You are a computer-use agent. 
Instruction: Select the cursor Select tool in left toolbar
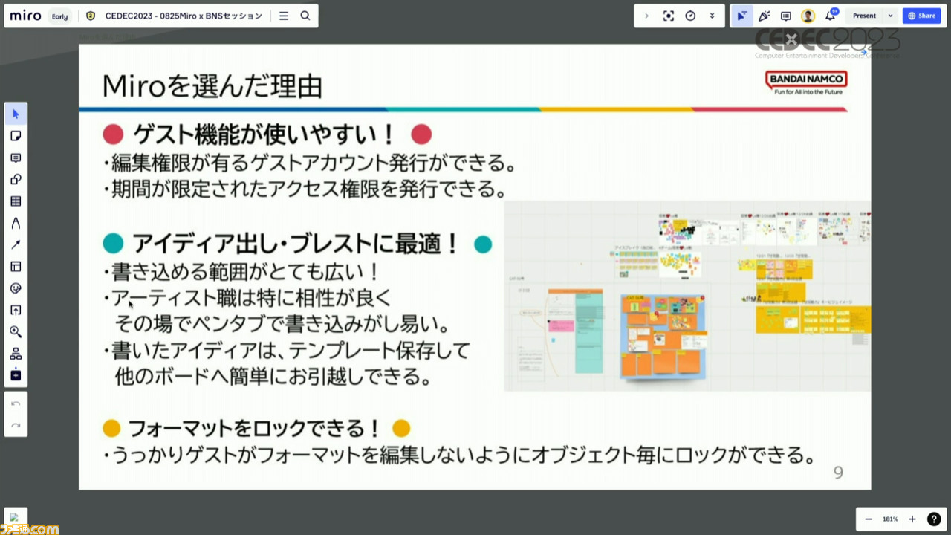click(16, 114)
